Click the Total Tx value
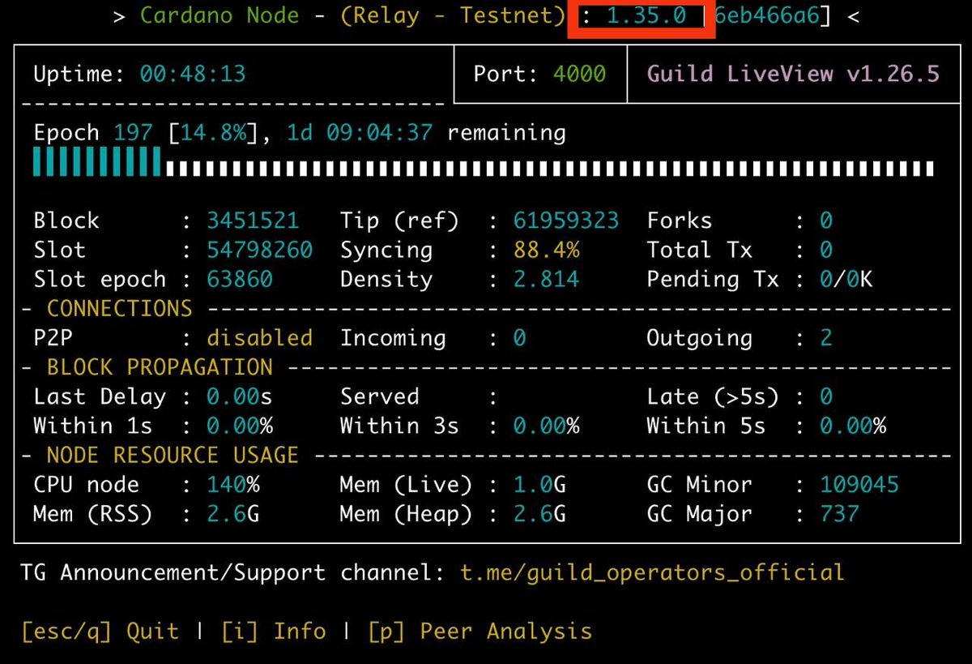 tap(826, 250)
